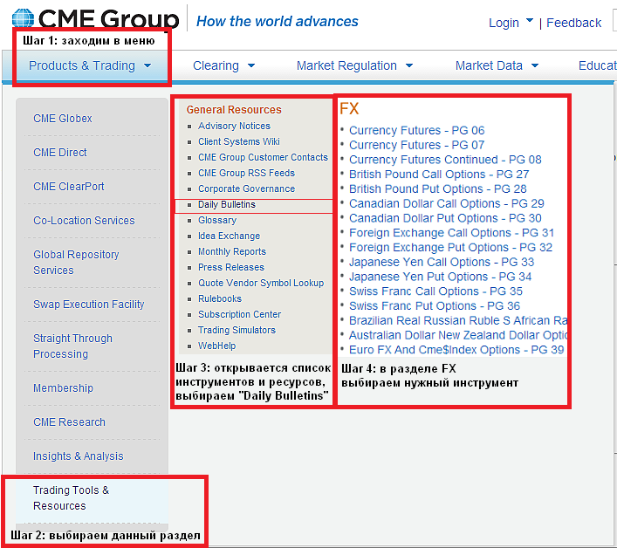Expand the Market Regulation dropdown arrow
This screenshot has width=617, height=548.
pos(409,65)
